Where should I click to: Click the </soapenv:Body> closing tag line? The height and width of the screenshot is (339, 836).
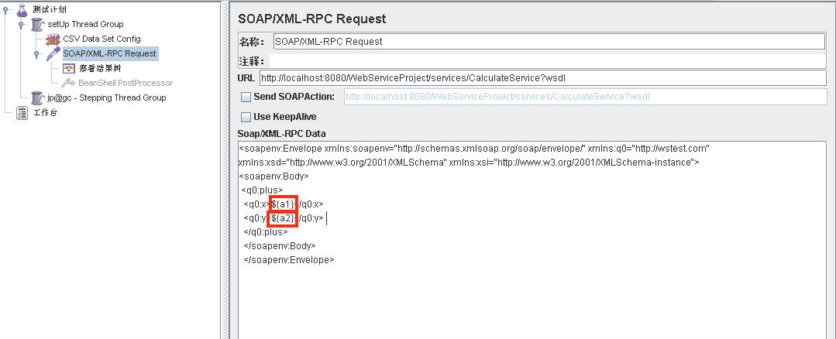(280, 246)
